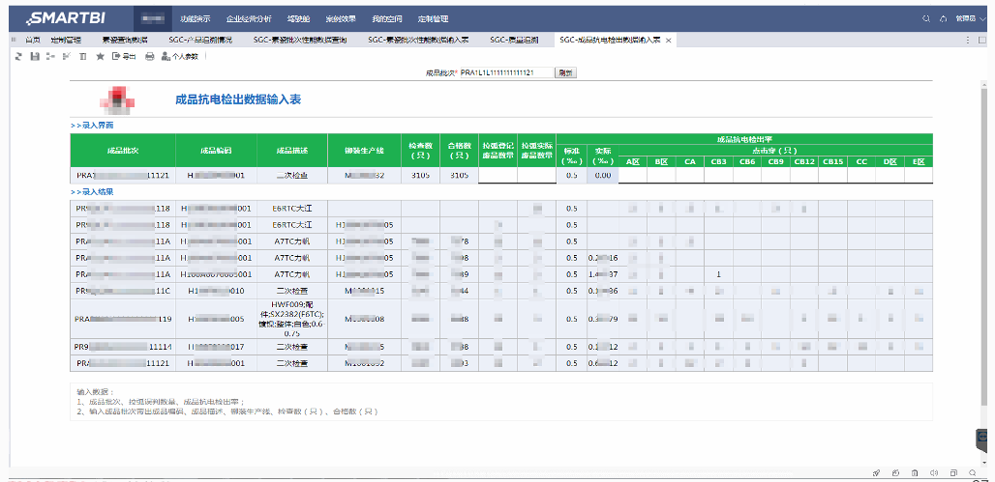Click the toolbar icon just before the column icon
This screenshot has height=482, width=995.
[x=67, y=56]
